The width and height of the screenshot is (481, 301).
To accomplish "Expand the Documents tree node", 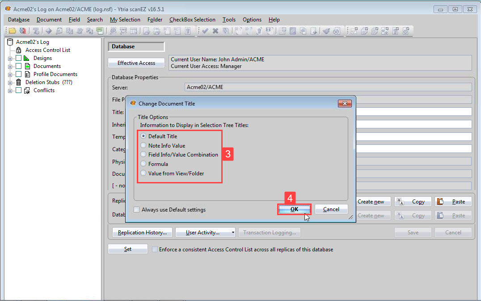I will tap(10, 66).
